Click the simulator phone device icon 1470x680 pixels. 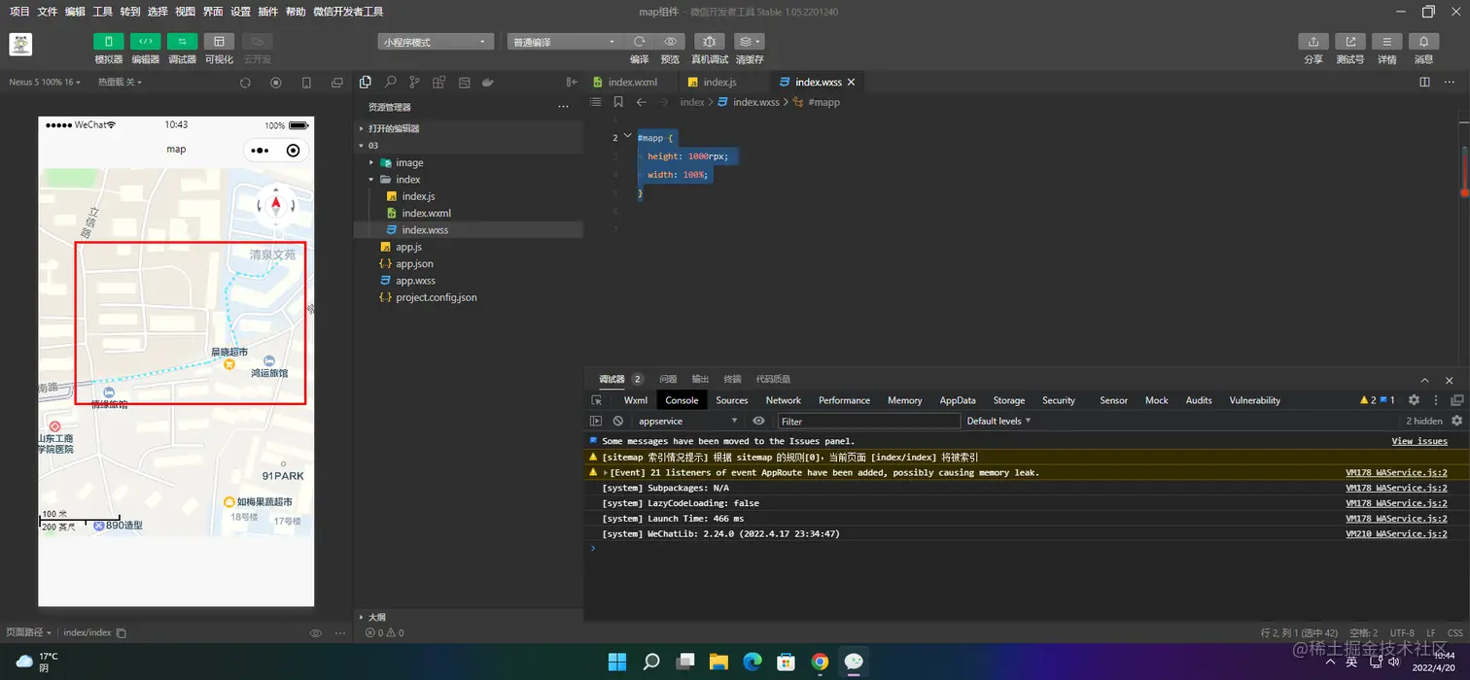[x=307, y=83]
